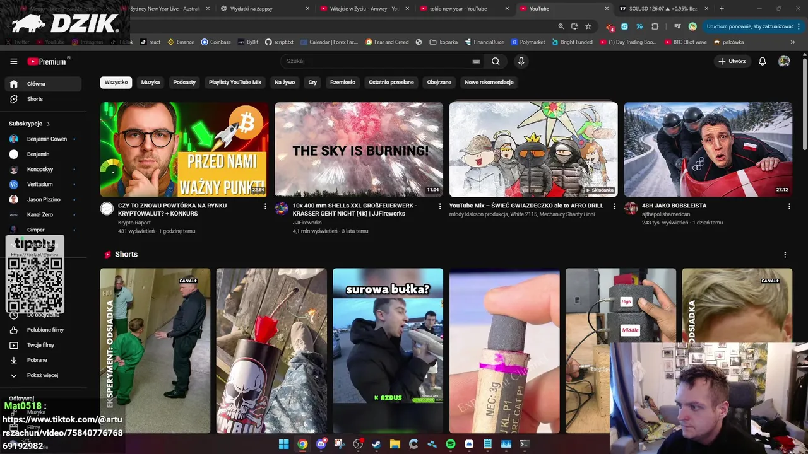Select the Podcasty filter chip
Viewport: 808px width, 454px height.
[x=184, y=82]
